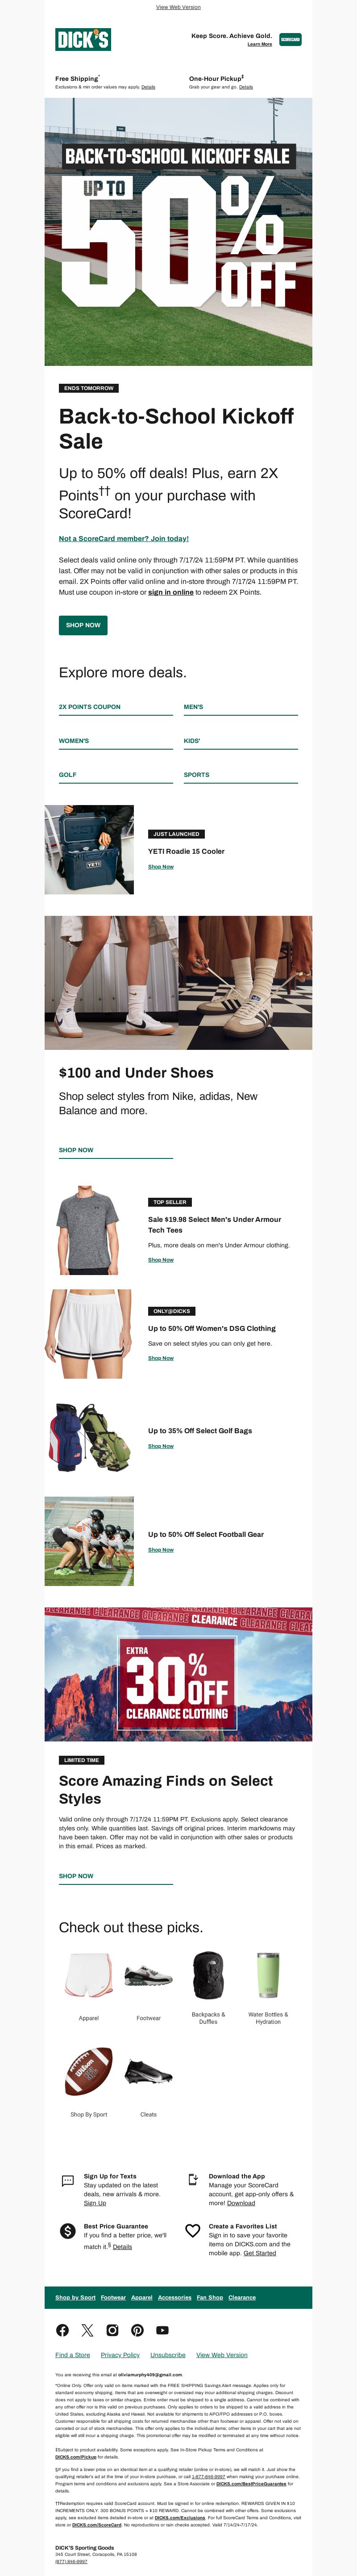Open the Facebook icon in footer
The height and width of the screenshot is (2576, 357).
pos(62,2329)
